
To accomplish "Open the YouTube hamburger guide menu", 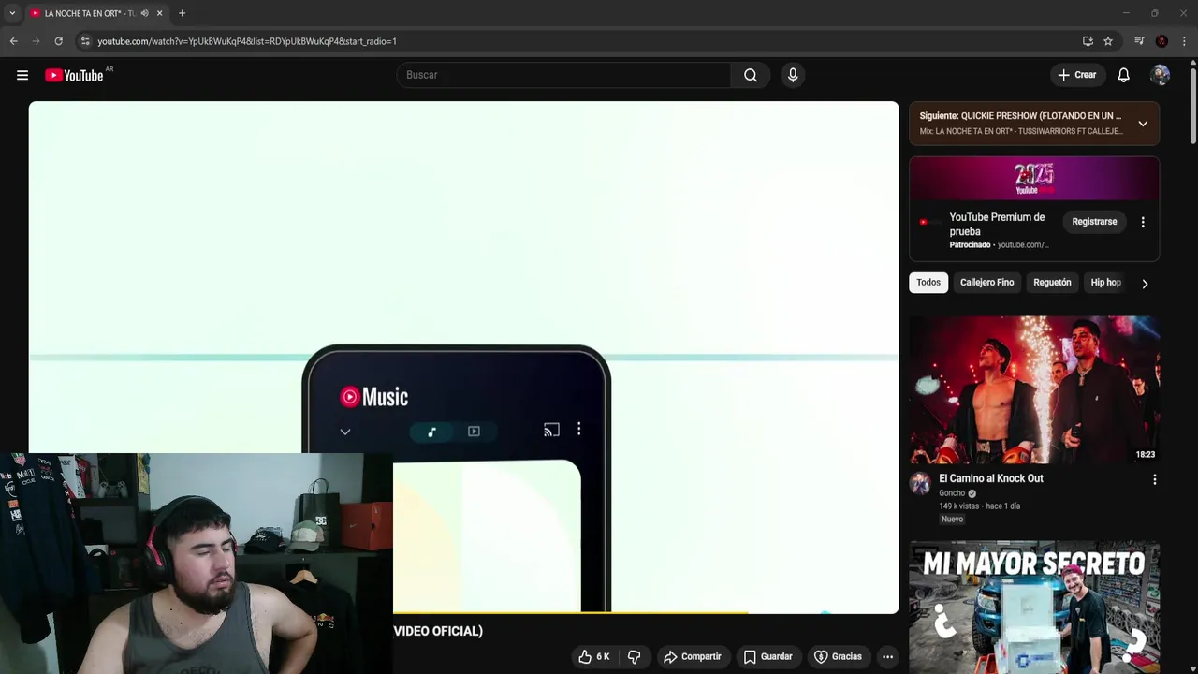I will click(x=22, y=75).
